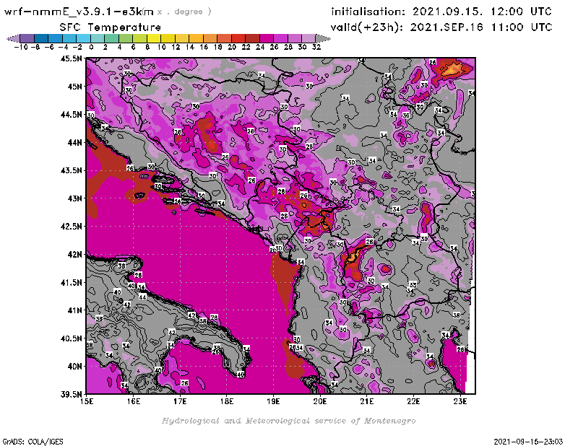The height and width of the screenshot is (446, 578).
Task: Click the '0' tick label under the legend
Action: 91,47
